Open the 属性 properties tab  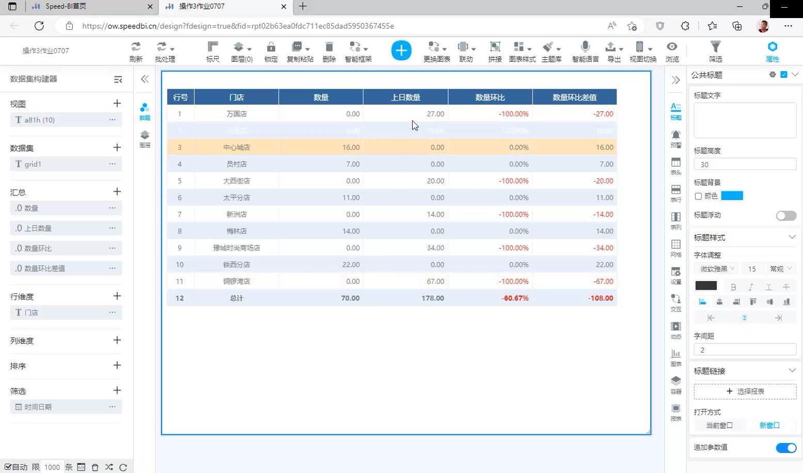pyautogui.click(x=772, y=51)
